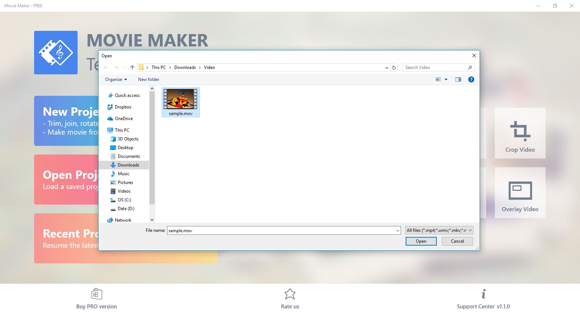The width and height of the screenshot is (580, 312).
Task: Open the file type filter dropdown
Action: pyautogui.click(x=439, y=230)
